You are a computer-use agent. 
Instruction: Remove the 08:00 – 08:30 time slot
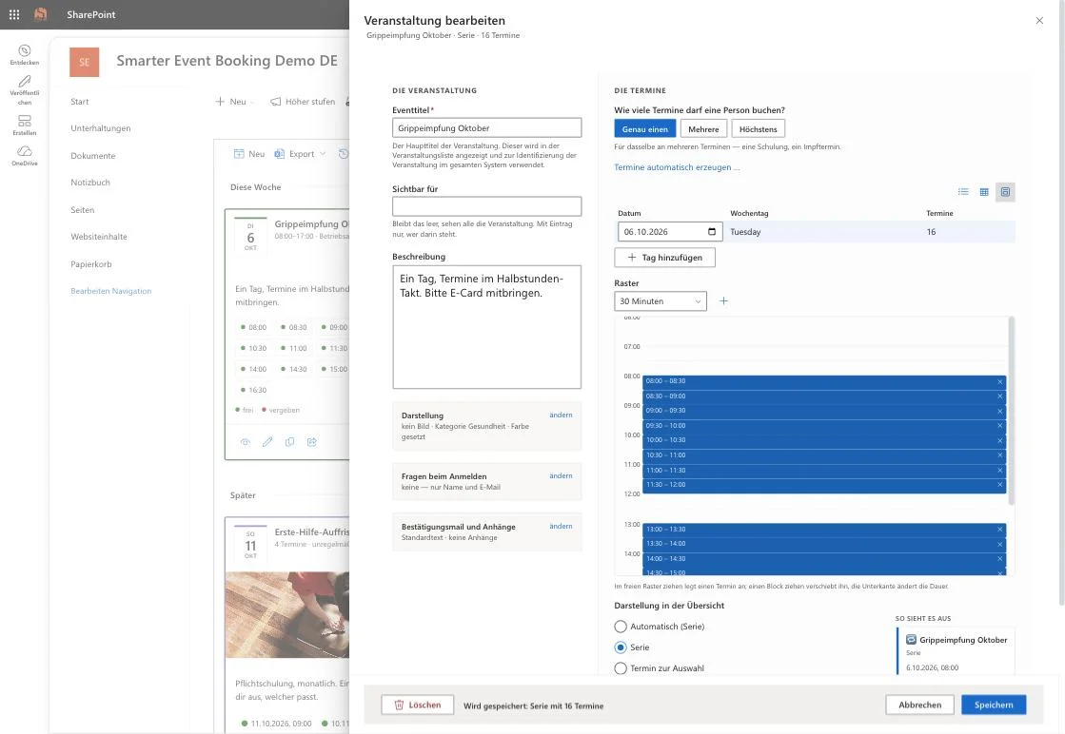click(999, 382)
